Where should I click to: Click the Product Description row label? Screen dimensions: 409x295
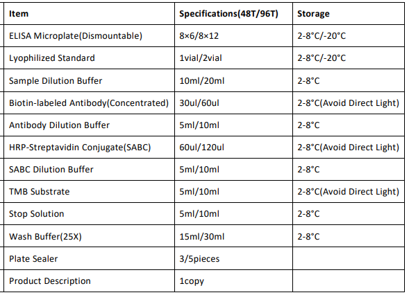coord(50,281)
